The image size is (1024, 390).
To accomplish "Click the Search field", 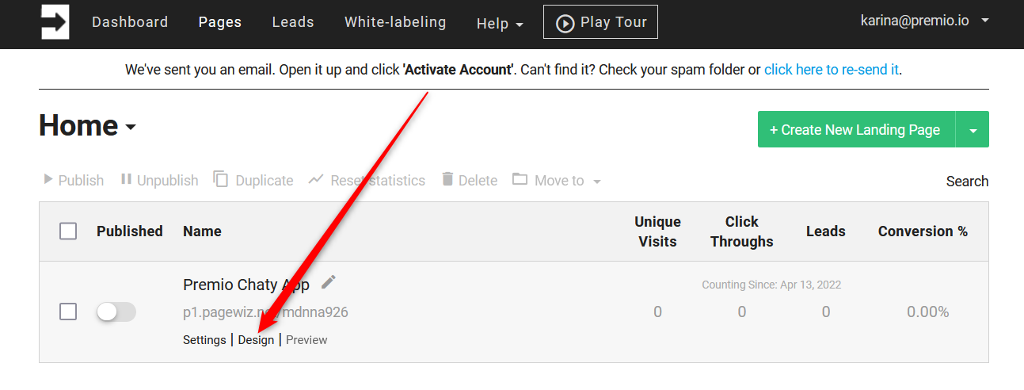I will [967, 182].
